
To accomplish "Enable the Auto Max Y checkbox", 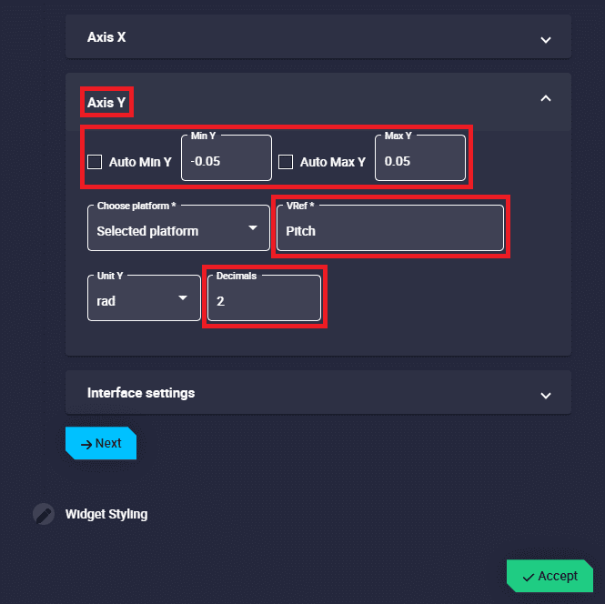I will (x=286, y=162).
